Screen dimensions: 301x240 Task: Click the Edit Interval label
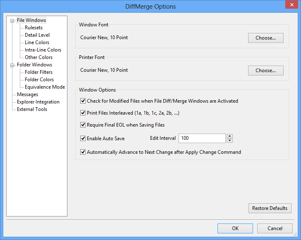tap(163, 138)
